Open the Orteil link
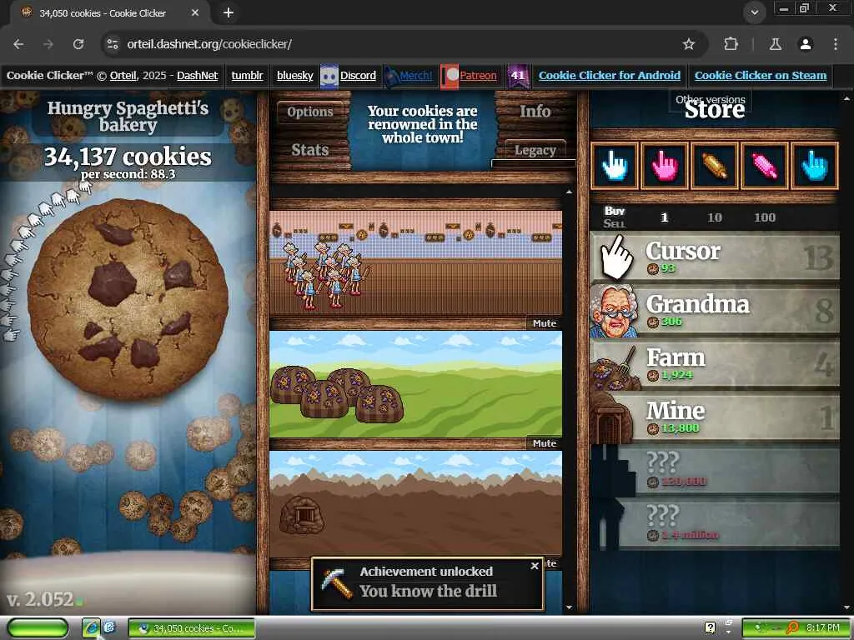The image size is (854, 640). tap(123, 76)
